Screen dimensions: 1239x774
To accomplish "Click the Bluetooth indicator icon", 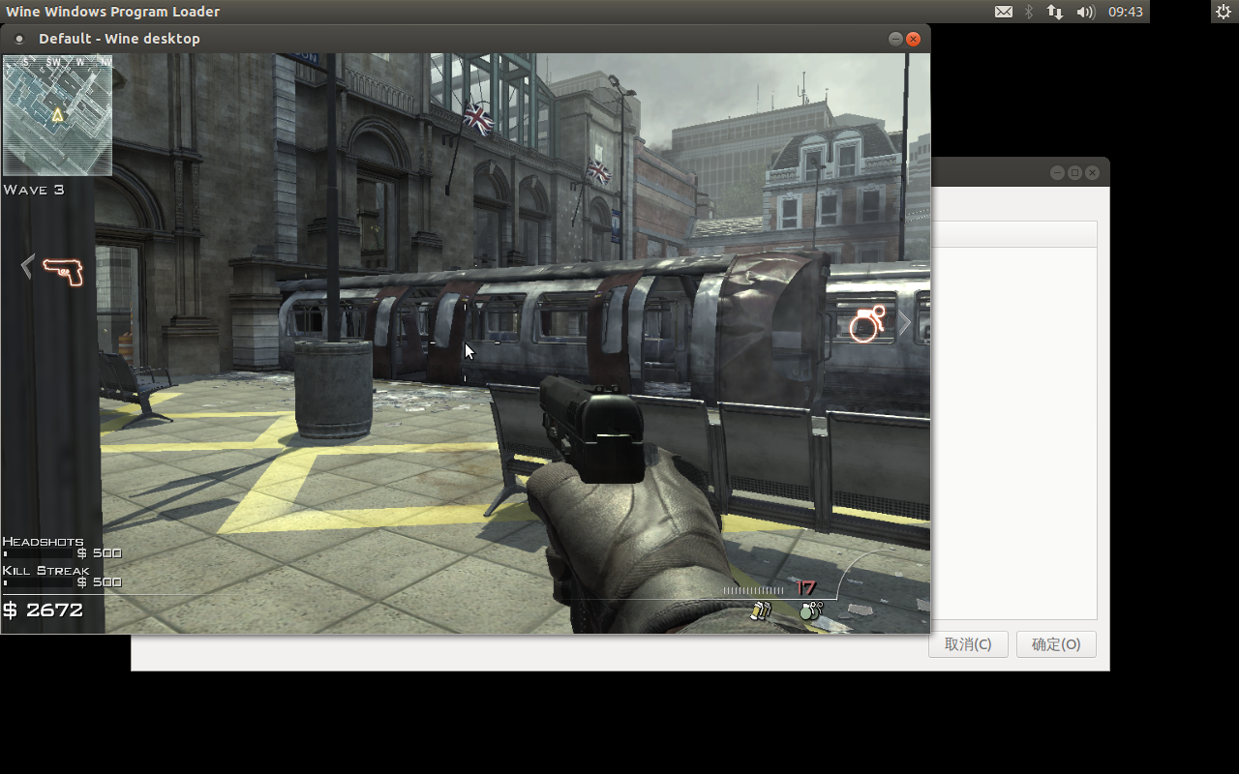I will [x=1029, y=12].
